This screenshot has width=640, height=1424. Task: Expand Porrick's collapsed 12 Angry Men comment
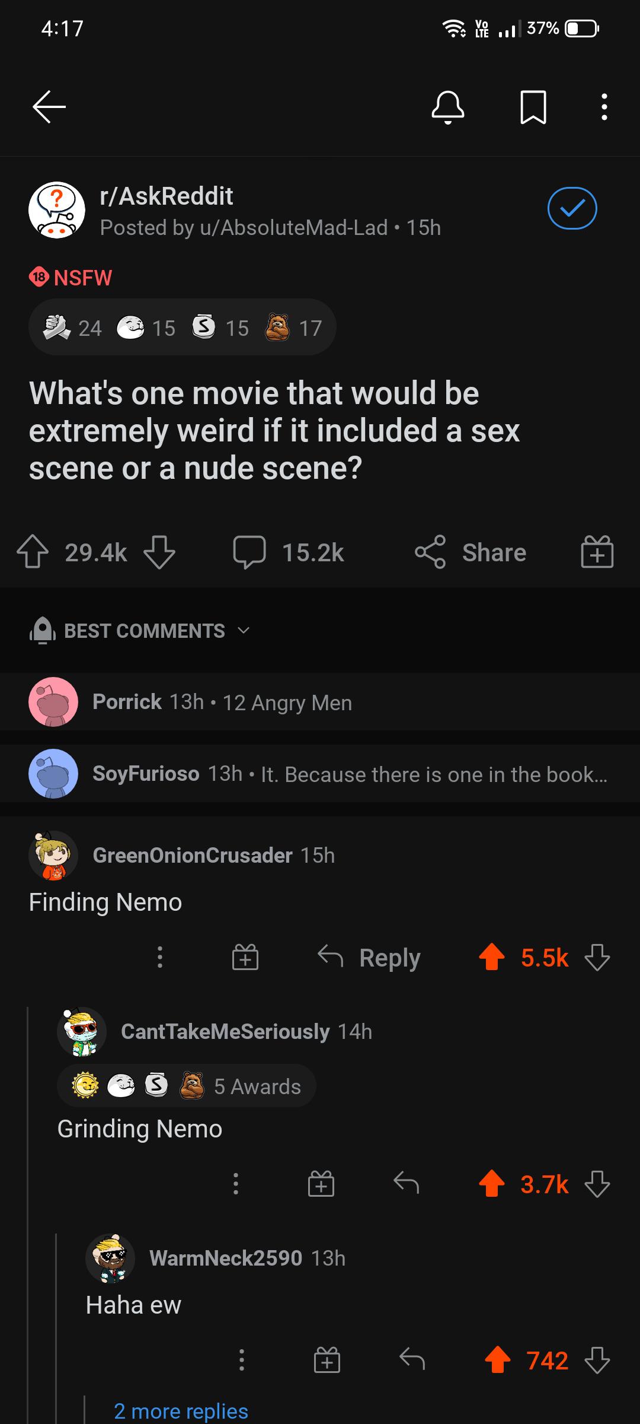320,703
